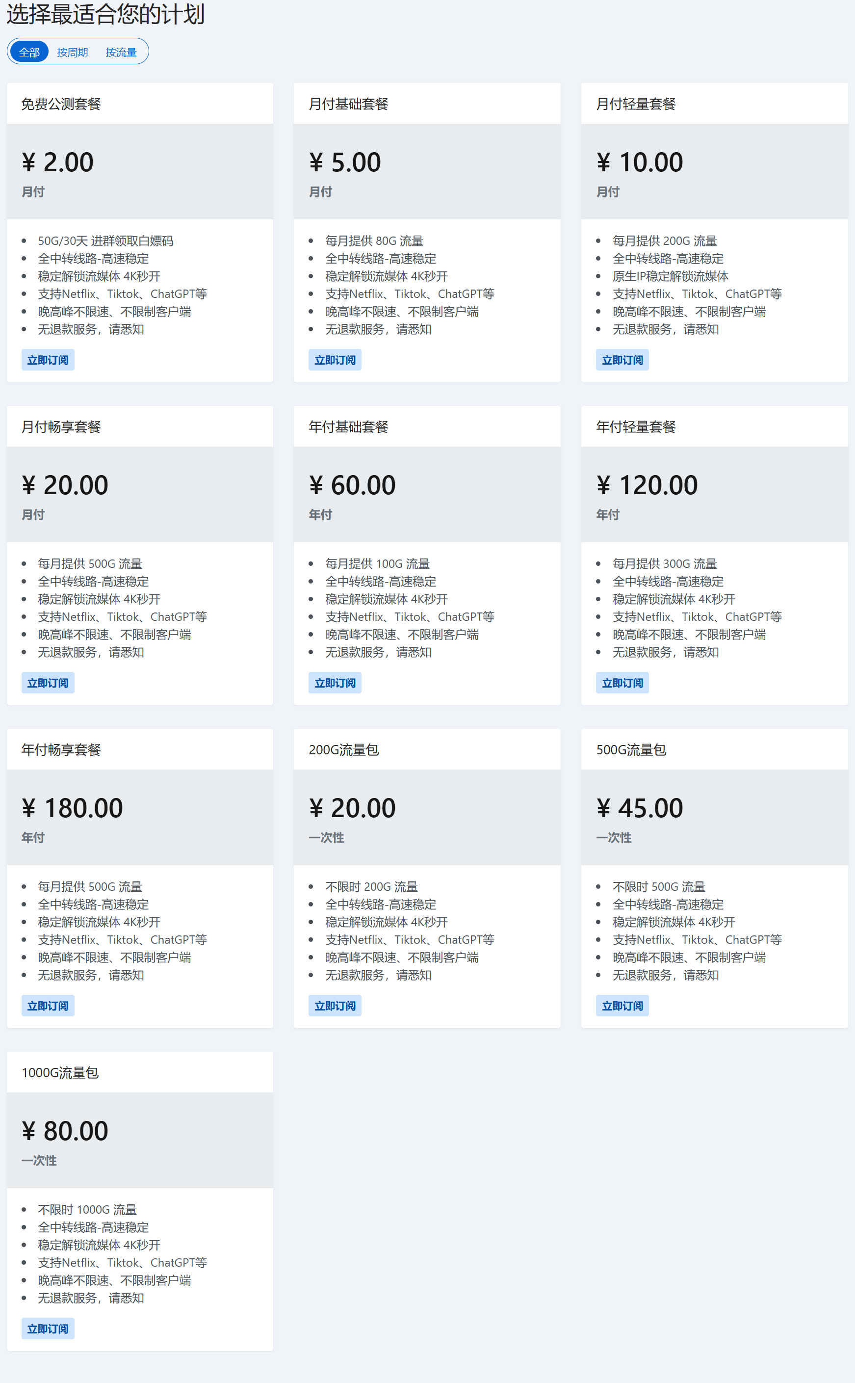The image size is (855, 1383).
Task: Subscribe to the 月付轻量套餐 plan
Action: 622,360
